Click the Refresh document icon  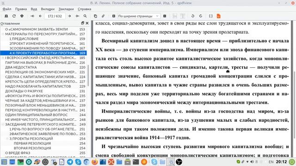click(14, 16)
